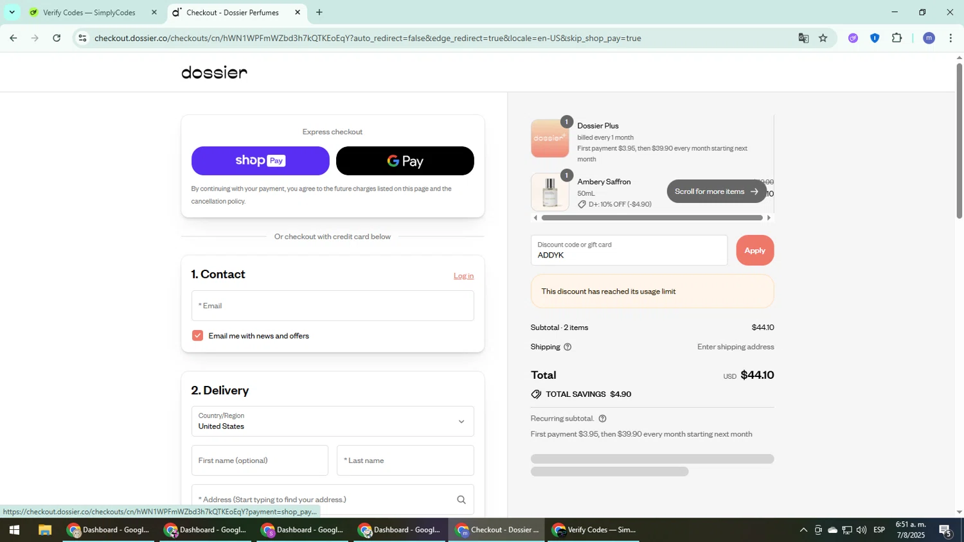964x542 pixels.
Task: Click the ESP language indicator
Action: click(879, 530)
